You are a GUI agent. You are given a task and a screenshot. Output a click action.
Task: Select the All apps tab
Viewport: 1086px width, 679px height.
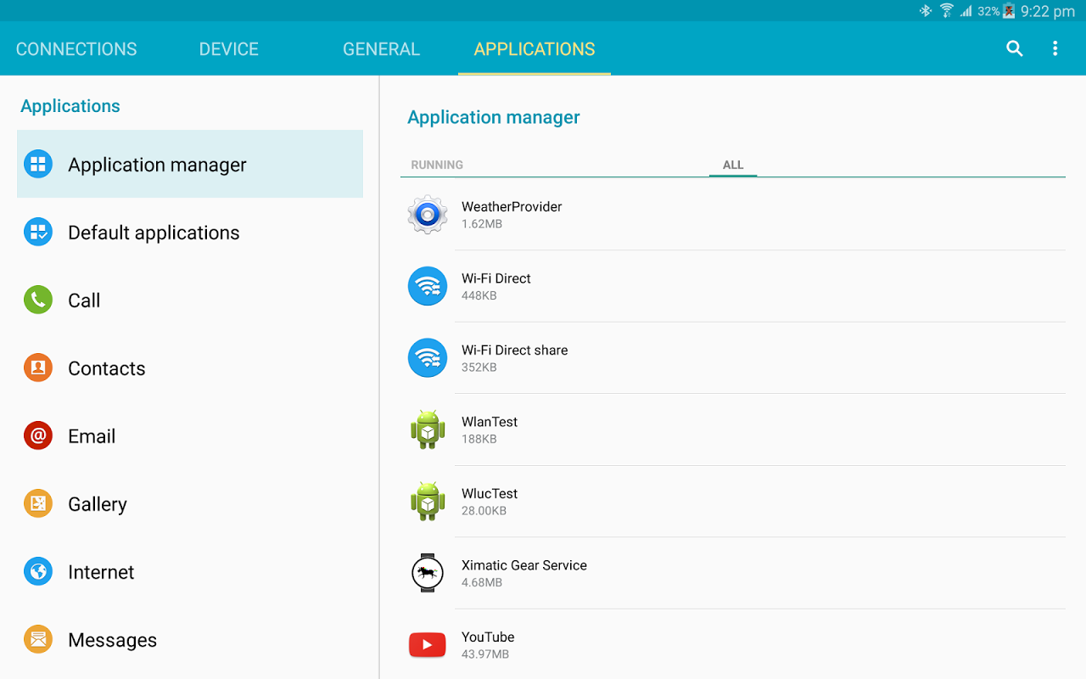pyautogui.click(x=733, y=165)
